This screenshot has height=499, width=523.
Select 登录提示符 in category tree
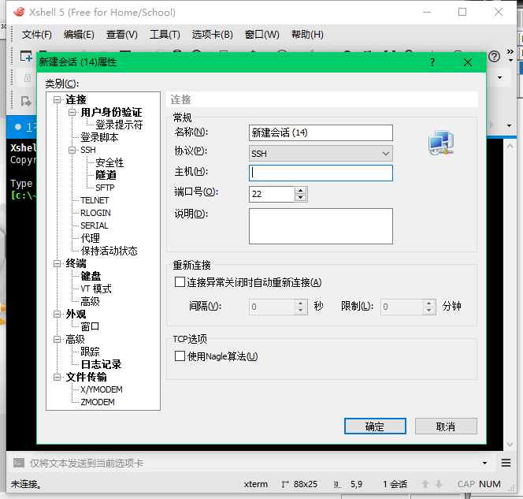119,125
